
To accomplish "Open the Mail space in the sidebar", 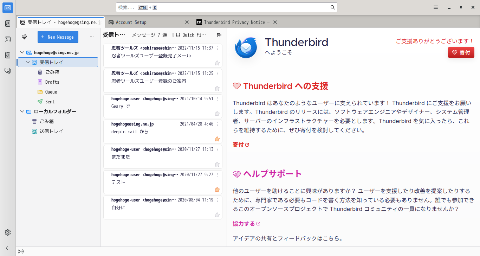I will pyautogui.click(x=8, y=8).
